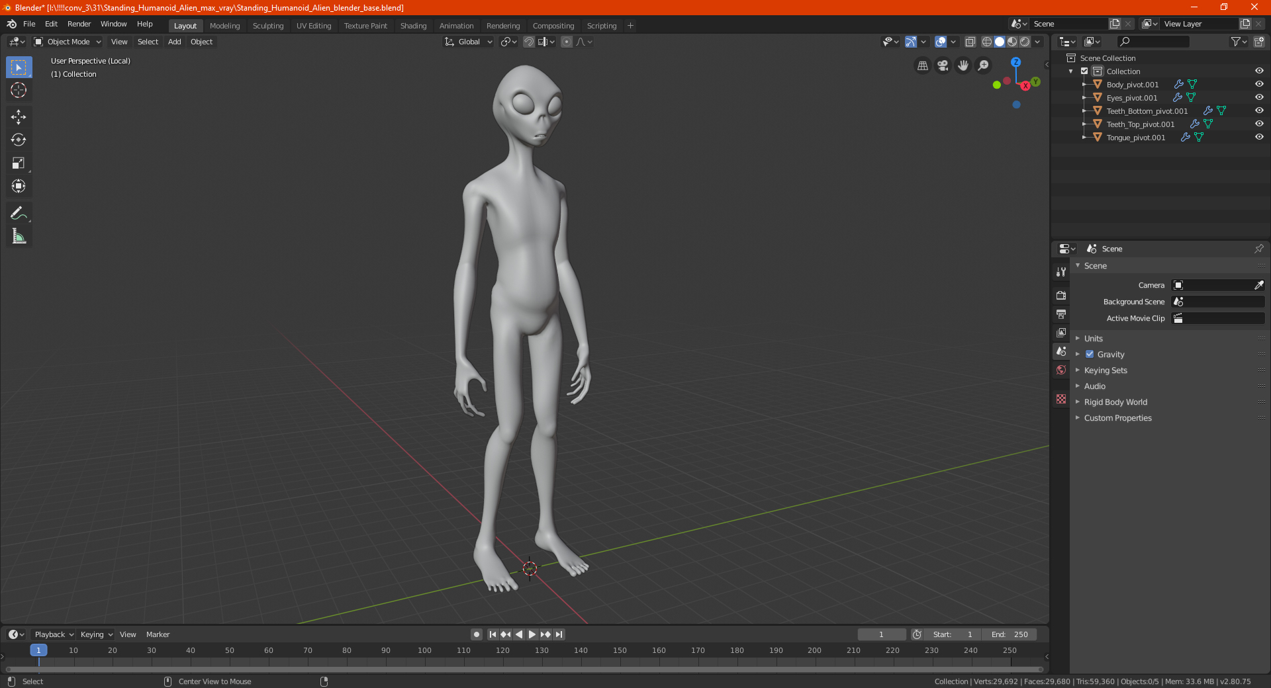The height and width of the screenshot is (688, 1271).
Task: Click the Z axis on navigation gizmo
Action: [1015, 62]
